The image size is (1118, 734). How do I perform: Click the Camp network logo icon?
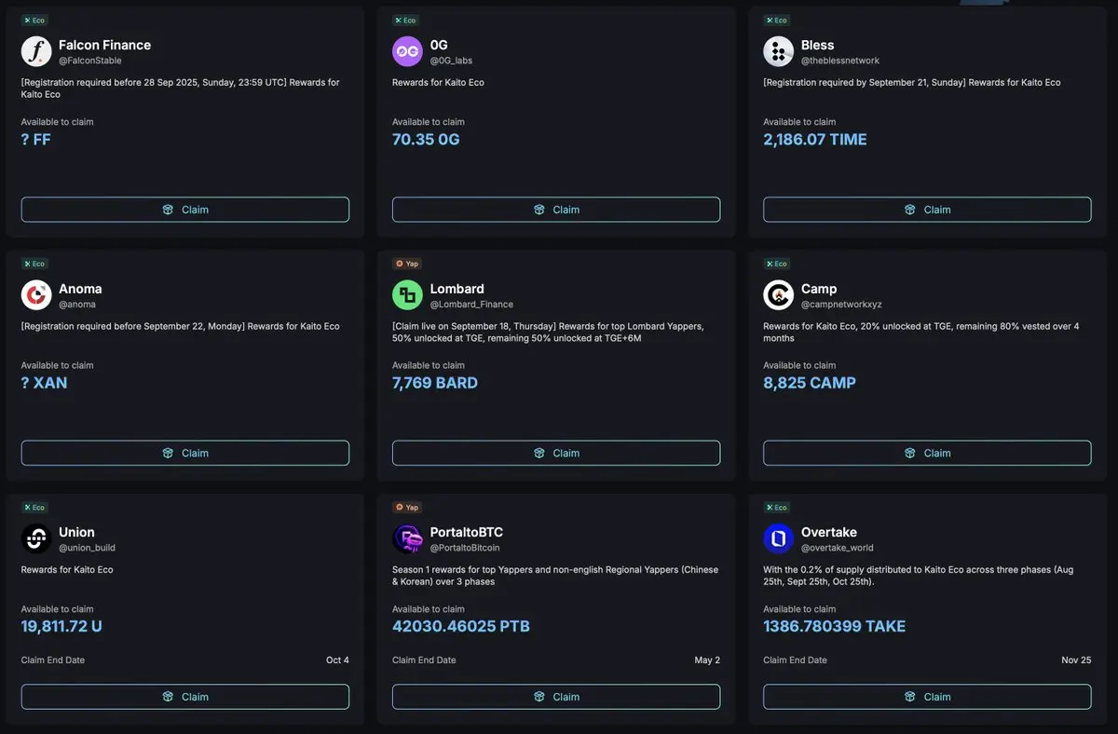(778, 295)
